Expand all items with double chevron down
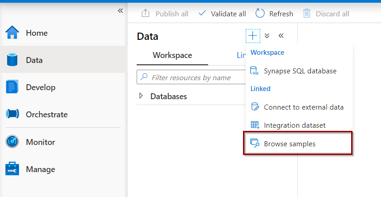Viewport: 381px width, 197px height. click(267, 36)
